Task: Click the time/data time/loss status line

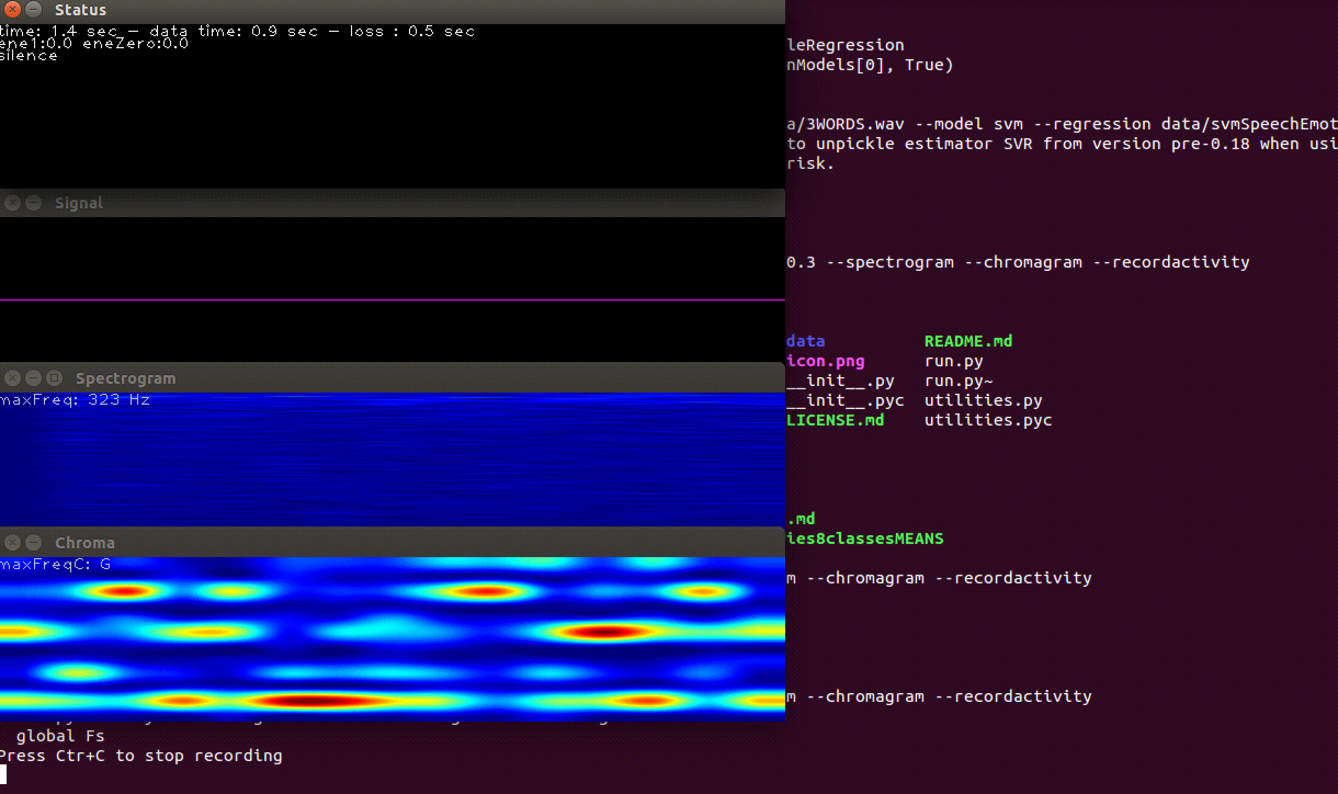Action: pyautogui.click(x=237, y=31)
